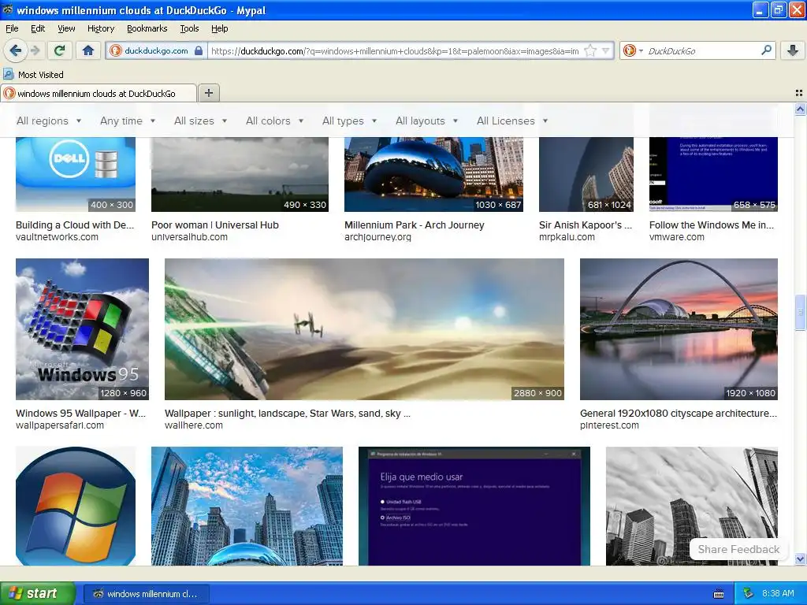This screenshot has height=605, width=807.
Task: Open the Home page button
Action: 88,50
